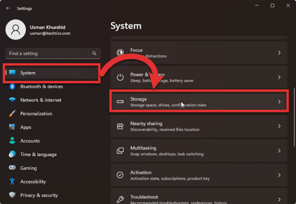Click the Time & language globe icon
This screenshot has height=204, width=296.
point(12,154)
